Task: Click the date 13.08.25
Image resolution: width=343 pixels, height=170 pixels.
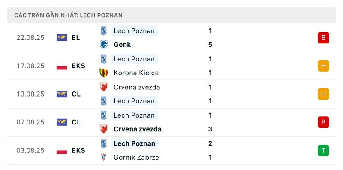Action: coord(30,94)
